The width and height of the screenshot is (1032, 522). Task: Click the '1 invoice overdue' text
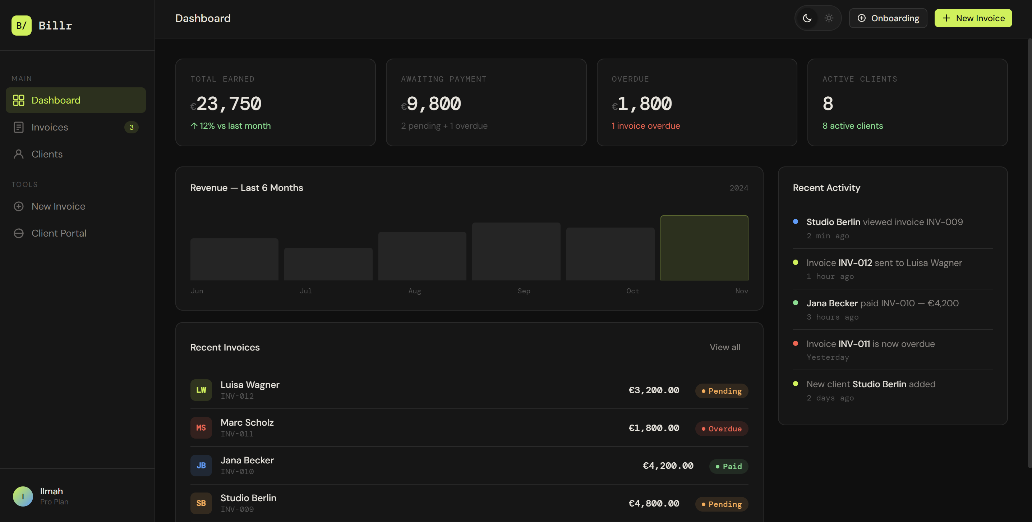[646, 125]
